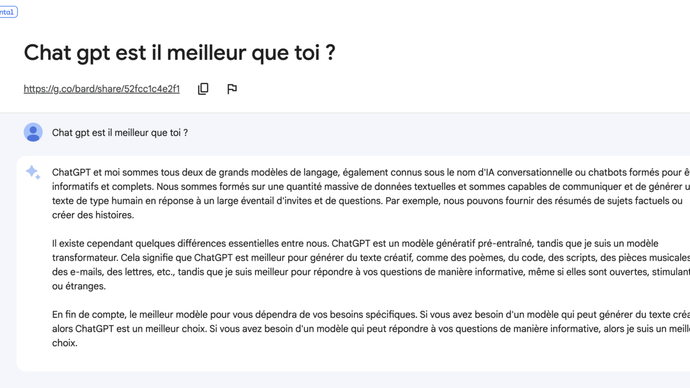Click the line starting 'des e-mails, des lettres'
This screenshot has height=388, width=690.
tap(371, 272)
